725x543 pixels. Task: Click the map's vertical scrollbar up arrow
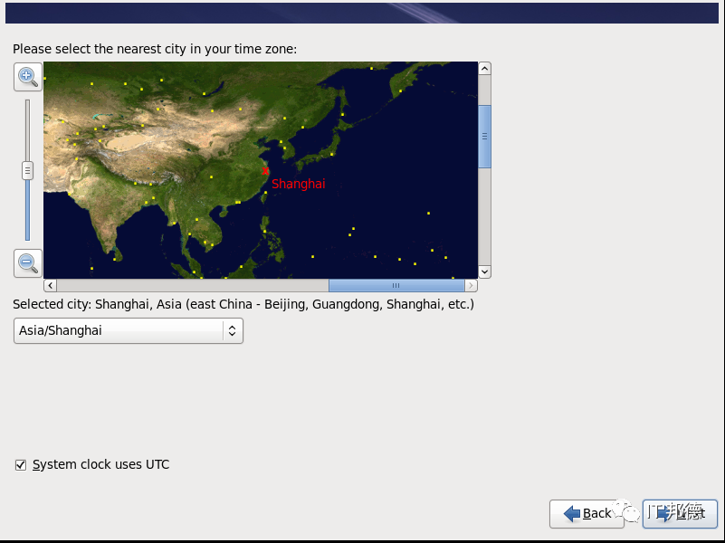click(484, 69)
